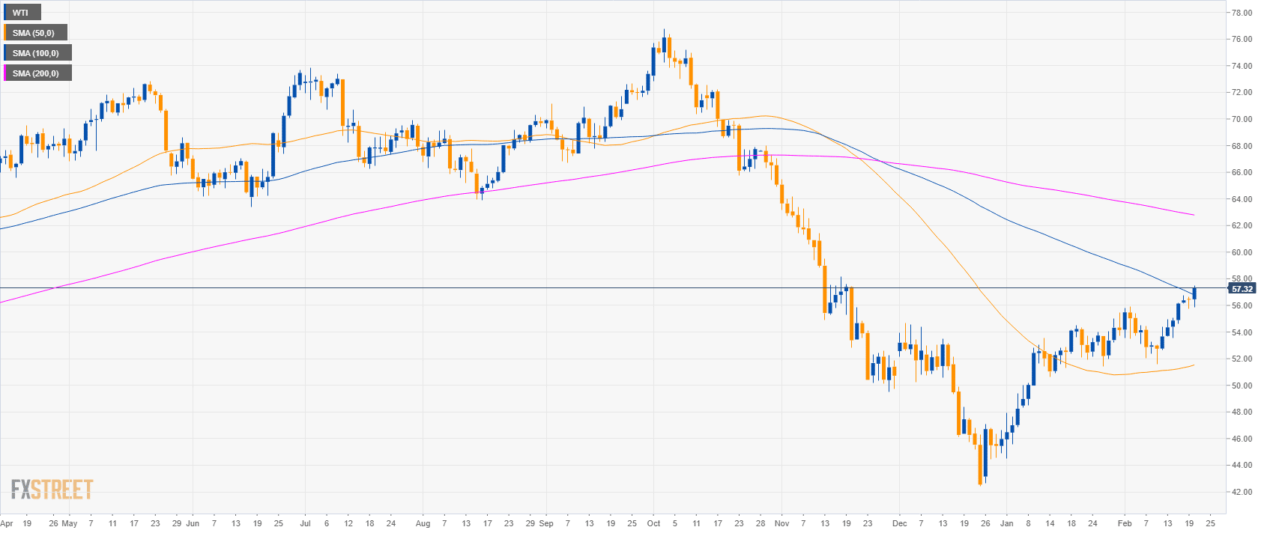Select the Dec label on the date axis

tap(899, 523)
